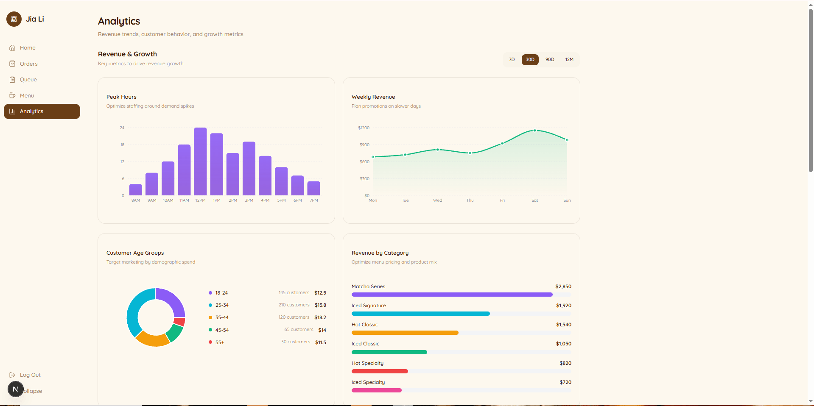
Task: Click the Home house icon
Action: click(x=12, y=48)
